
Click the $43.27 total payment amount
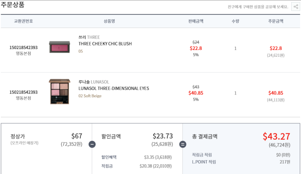tap(276, 136)
